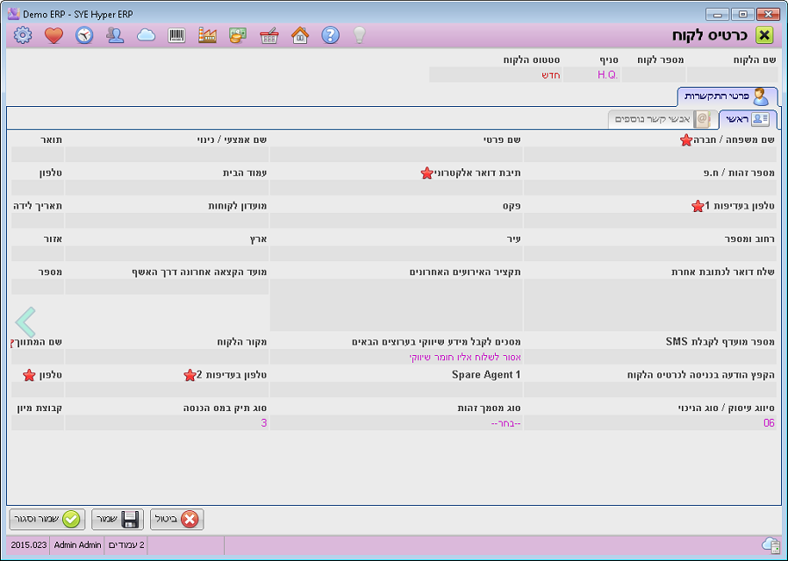Open the settings gear icon
788x561 pixels.
tap(23, 35)
